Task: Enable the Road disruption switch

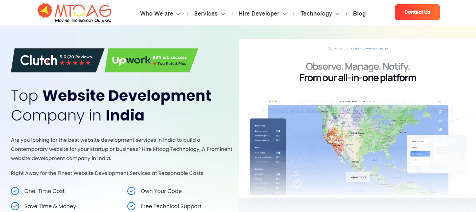Action: tap(278, 136)
